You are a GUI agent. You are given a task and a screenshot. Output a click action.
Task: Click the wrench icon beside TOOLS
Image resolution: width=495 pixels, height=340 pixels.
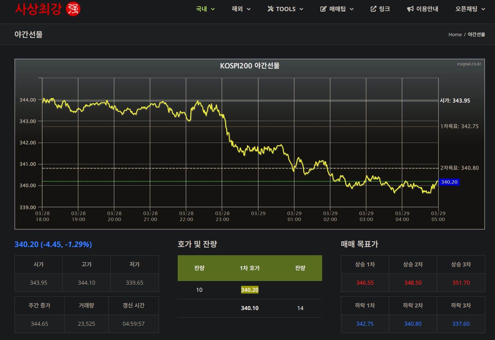[270, 9]
